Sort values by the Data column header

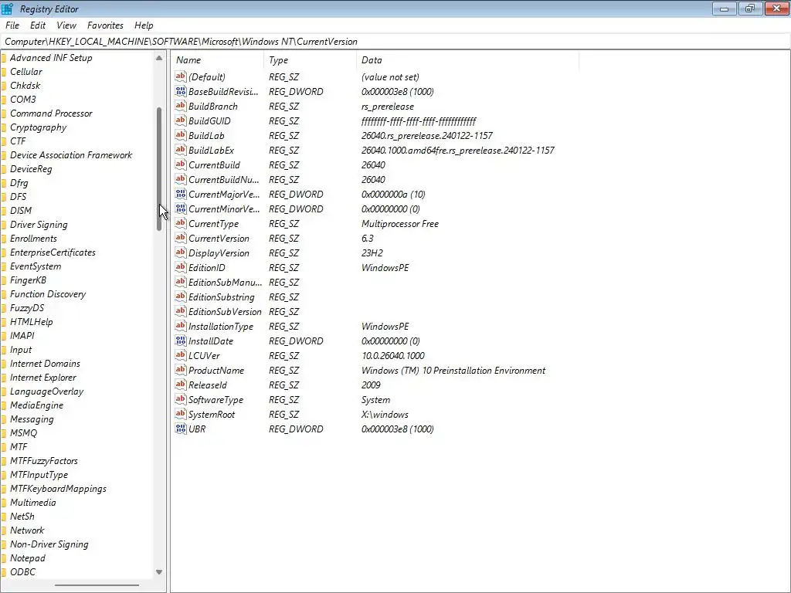coord(467,60)
